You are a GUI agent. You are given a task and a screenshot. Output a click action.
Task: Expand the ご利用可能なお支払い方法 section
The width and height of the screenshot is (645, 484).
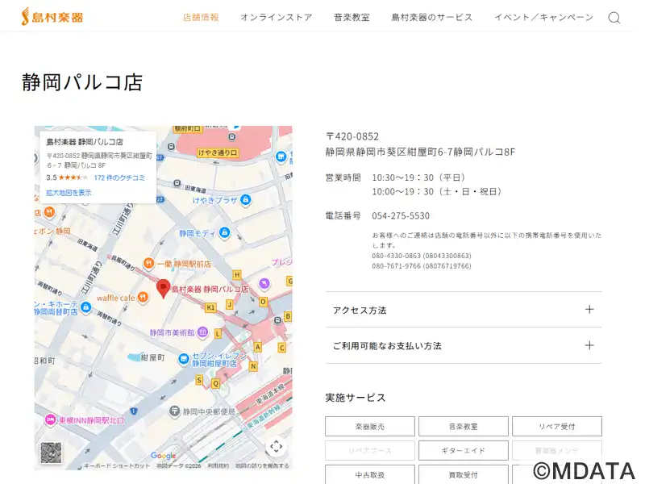point(463,346)
